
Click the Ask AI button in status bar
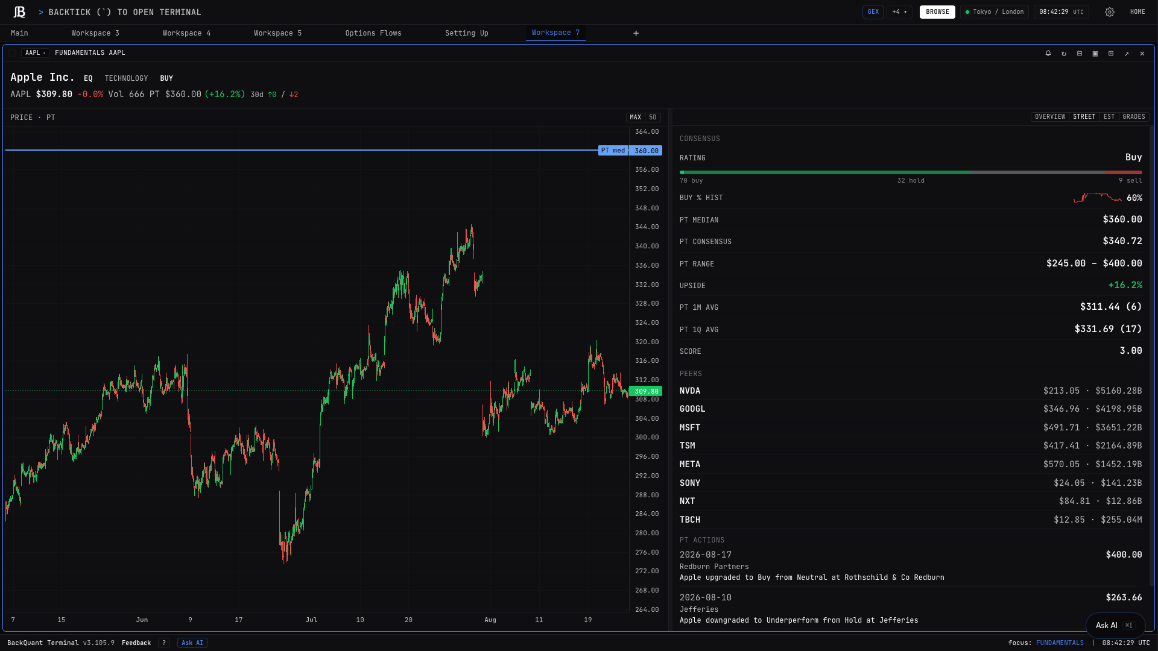(192, 643)
